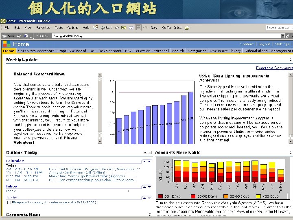Open the Address bar history dropdown
The image size is (293, 220).
pos(283,36)
